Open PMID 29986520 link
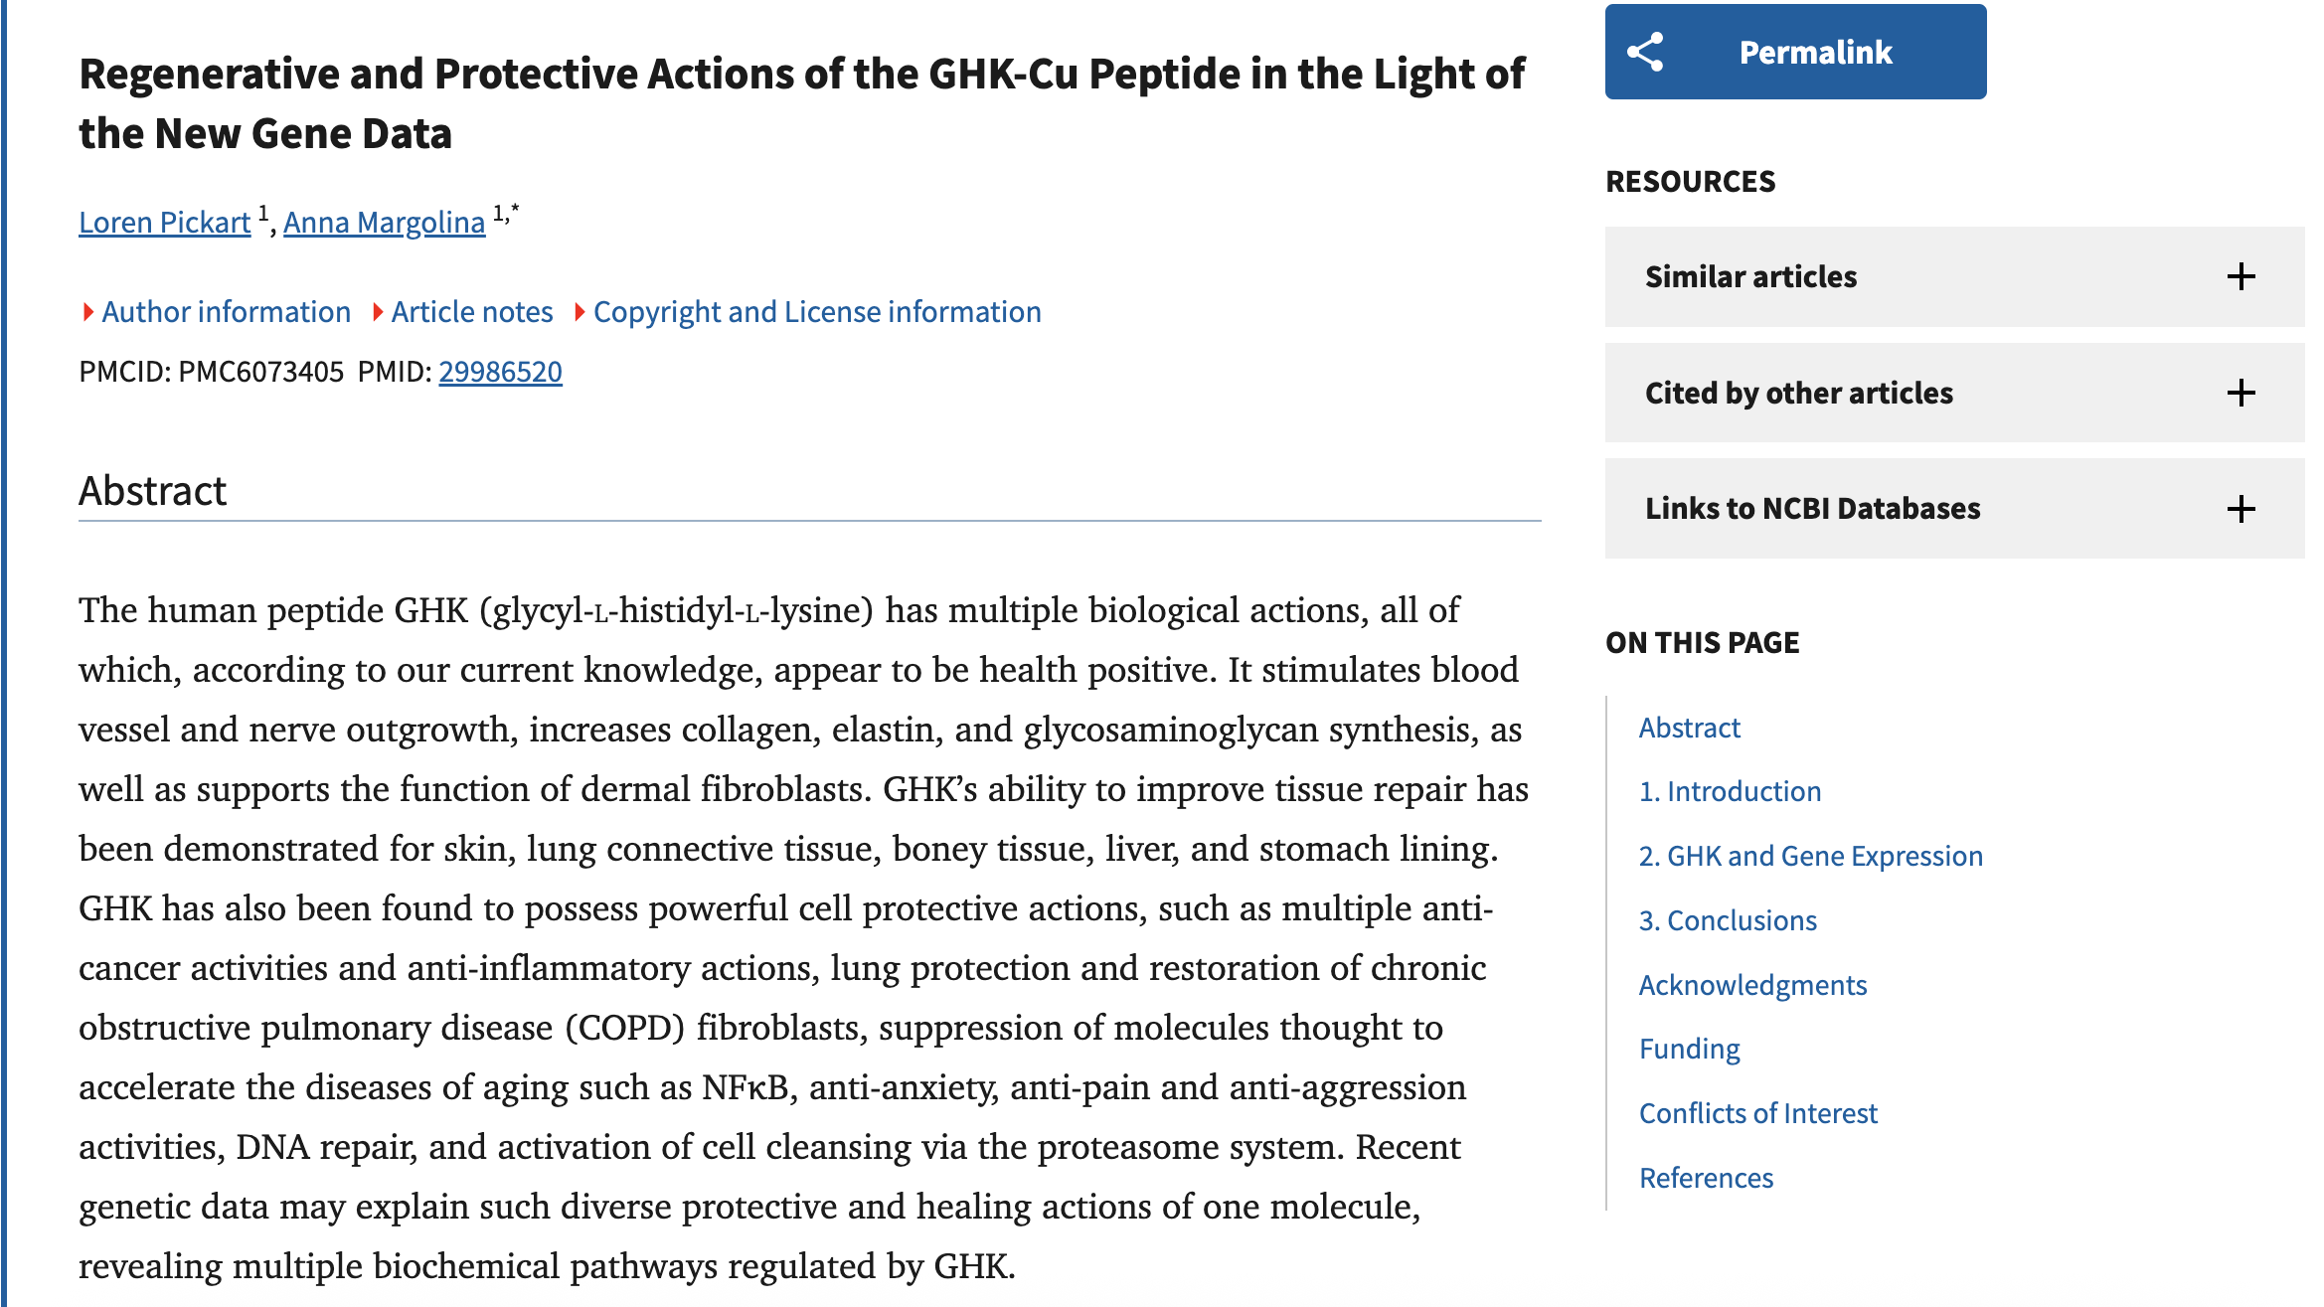2324x1307 pixels. pos(500,372)
